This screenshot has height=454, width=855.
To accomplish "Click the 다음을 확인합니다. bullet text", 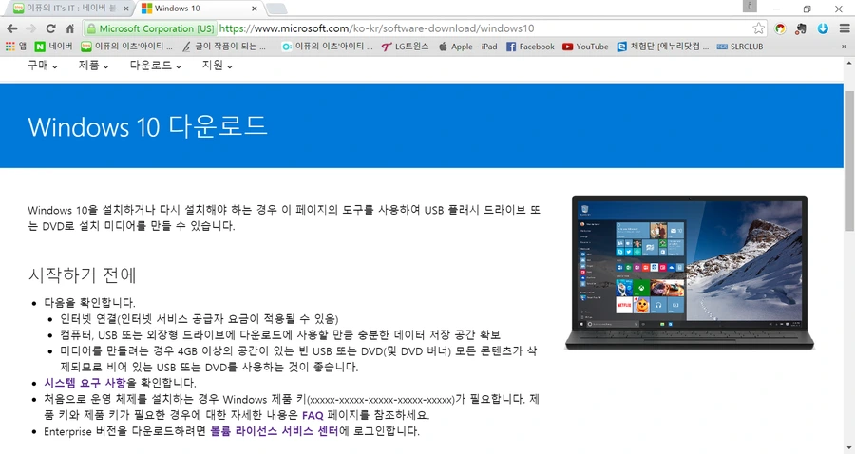I will click(x=90, y=302).
